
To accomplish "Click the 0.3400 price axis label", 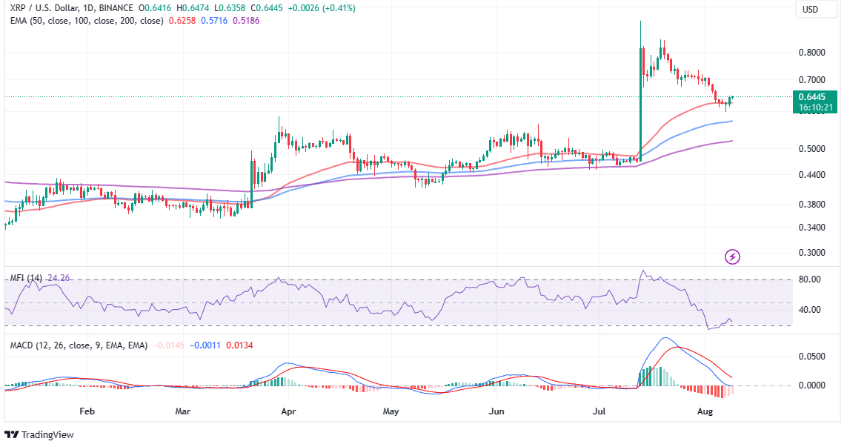I will [x=812, y=227].
